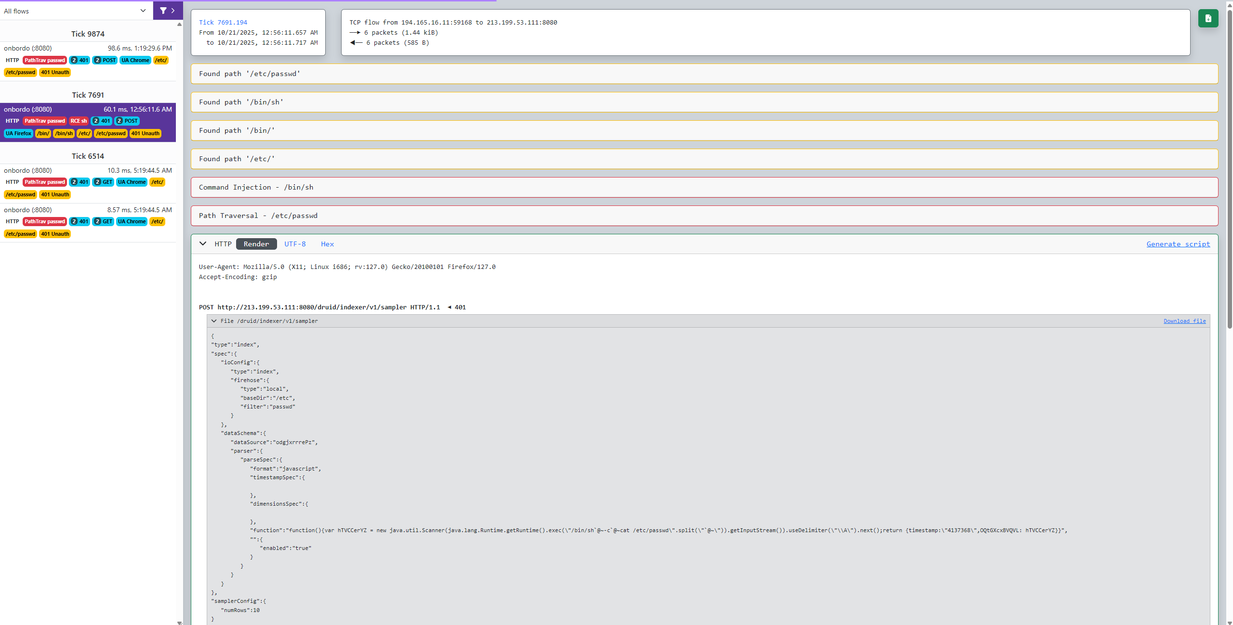Click the RCE sh tag in selected flow
The width and height of the screenshot is (1233, 625).
click(x=79, y=121)
